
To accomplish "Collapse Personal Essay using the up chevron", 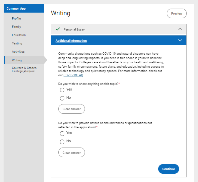I will click(x=180, y=29).
